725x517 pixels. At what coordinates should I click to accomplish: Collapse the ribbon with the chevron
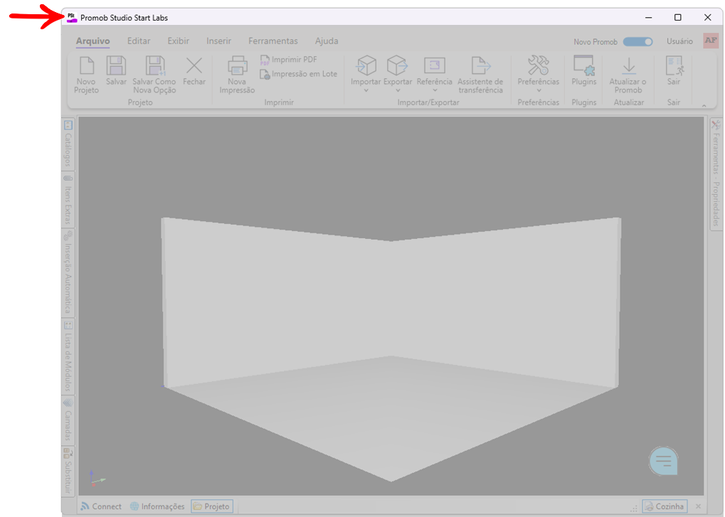704,106
